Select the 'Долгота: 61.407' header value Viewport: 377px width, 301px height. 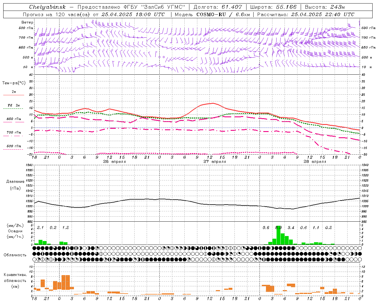click(x=218, y=7)
